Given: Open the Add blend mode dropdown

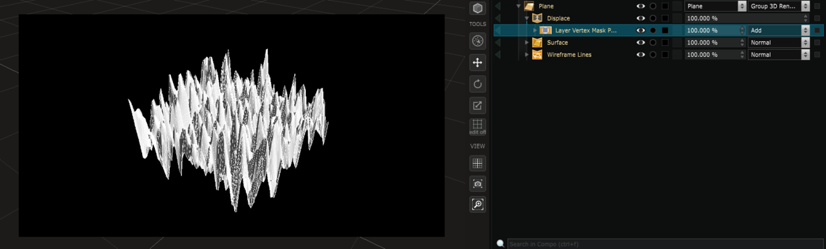Looking at the screenshot, I should (x=779, y=30).
